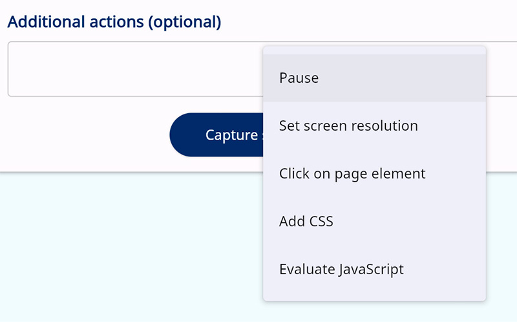Click the light blue area below the form

tap(129, 252)
